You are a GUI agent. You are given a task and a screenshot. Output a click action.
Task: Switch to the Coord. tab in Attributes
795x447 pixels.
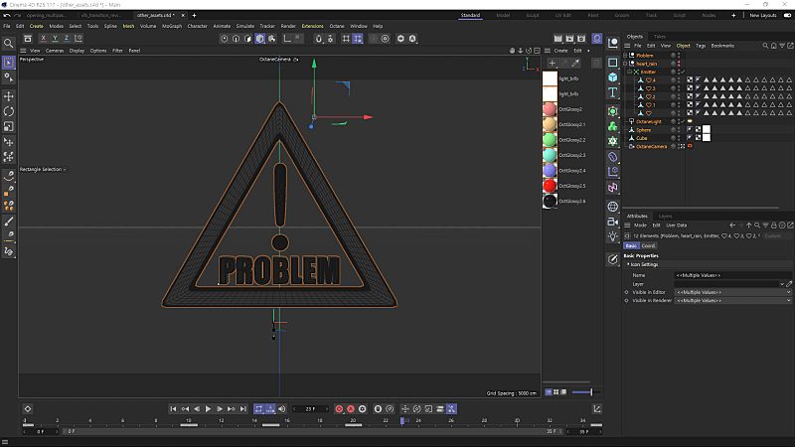(x=649, y=245)
